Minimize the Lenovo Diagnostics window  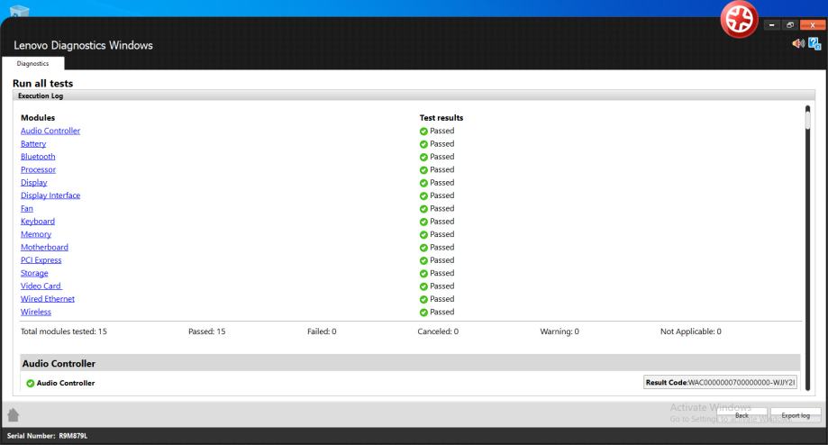click(x=772, y=25)
